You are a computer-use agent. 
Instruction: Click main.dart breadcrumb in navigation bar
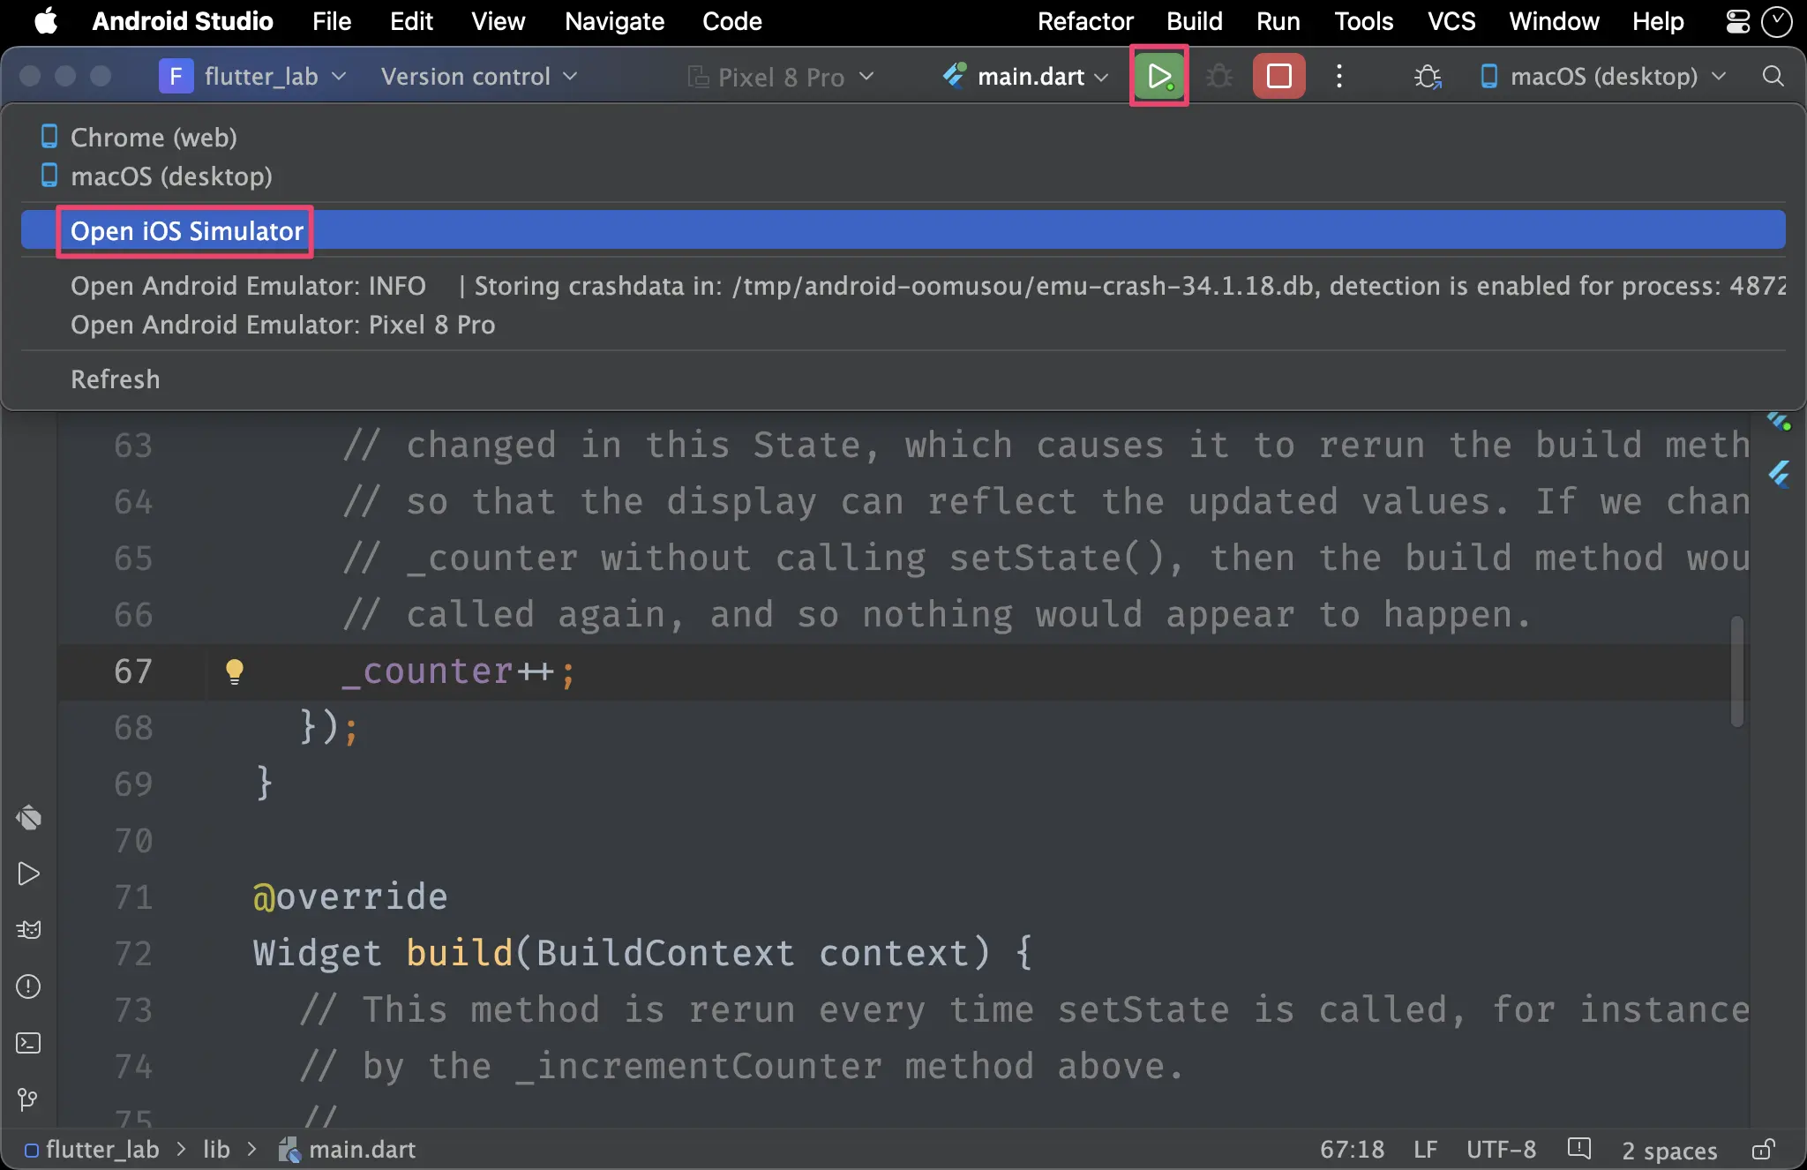pyautogui.click(x=348, y=1149)
